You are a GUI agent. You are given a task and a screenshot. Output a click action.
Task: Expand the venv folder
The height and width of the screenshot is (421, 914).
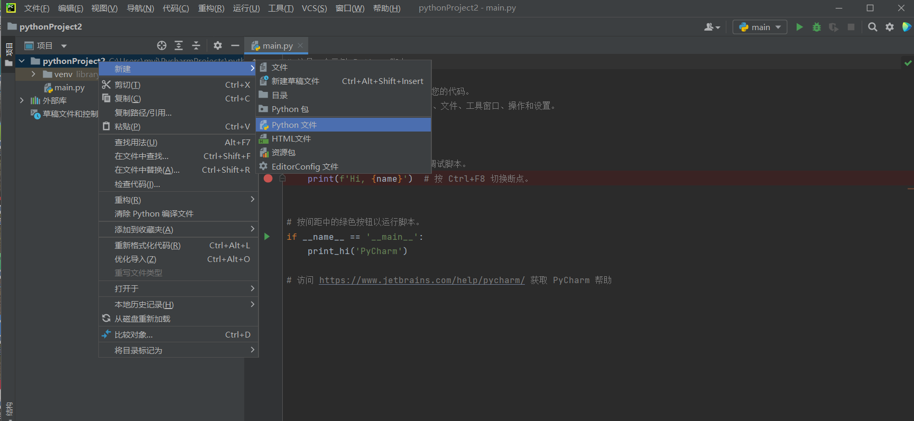[x=33, y=74]
